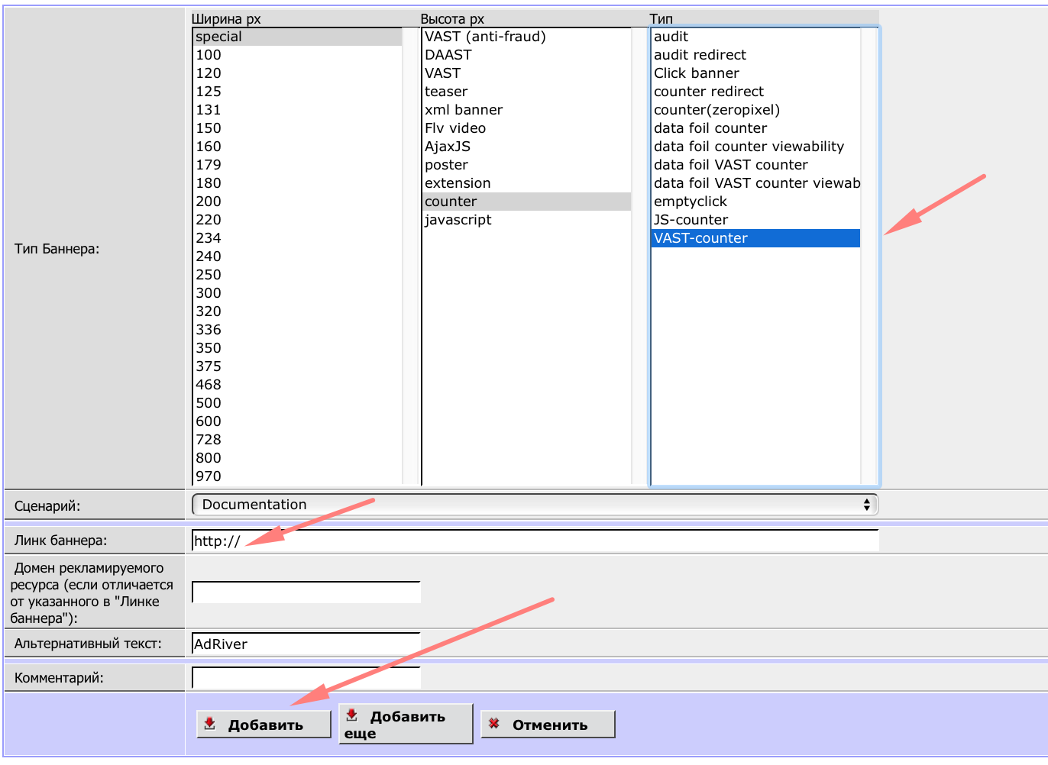Image resolution: width=1048 pixels, height=765 pixels.
Task: Select width 100 in the list
Action: 297,55
